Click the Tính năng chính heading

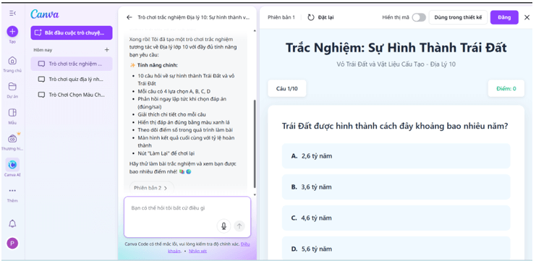click(158, 65)
